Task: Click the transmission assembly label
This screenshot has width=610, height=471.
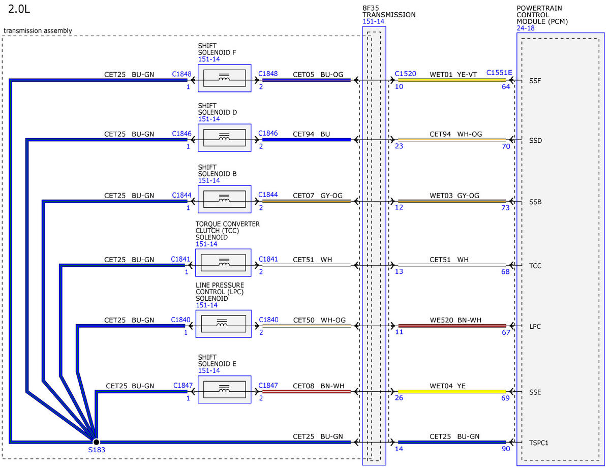Action: pos(38,31)
